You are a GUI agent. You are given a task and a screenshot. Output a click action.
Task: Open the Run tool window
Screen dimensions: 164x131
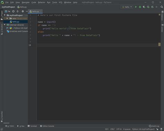(x=21, y=126)
